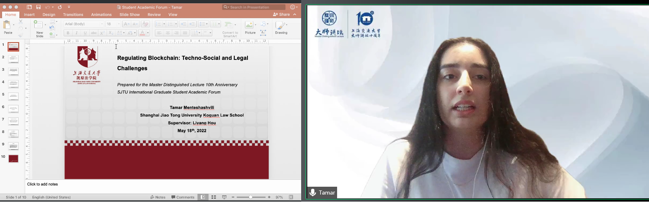Open the Drawing tools
This screenshot has height=202, width=649.
coord(281,27)
